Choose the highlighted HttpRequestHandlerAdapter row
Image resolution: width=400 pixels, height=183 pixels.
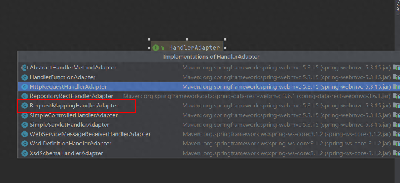(209, 87)
